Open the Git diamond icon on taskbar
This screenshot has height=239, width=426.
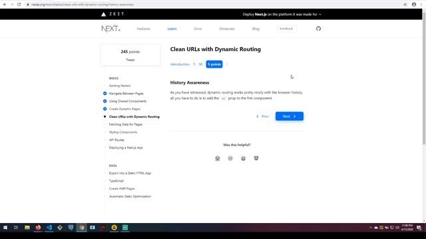[60, 227]
